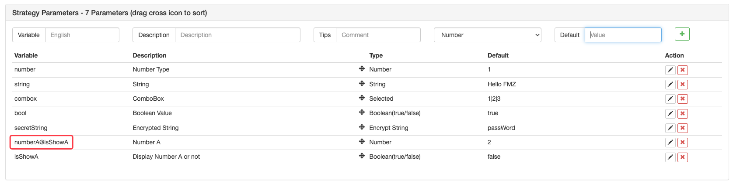733x184 pixels.
Task: Click the drag cross icon on isShowA row
Action: click(362, 156)
